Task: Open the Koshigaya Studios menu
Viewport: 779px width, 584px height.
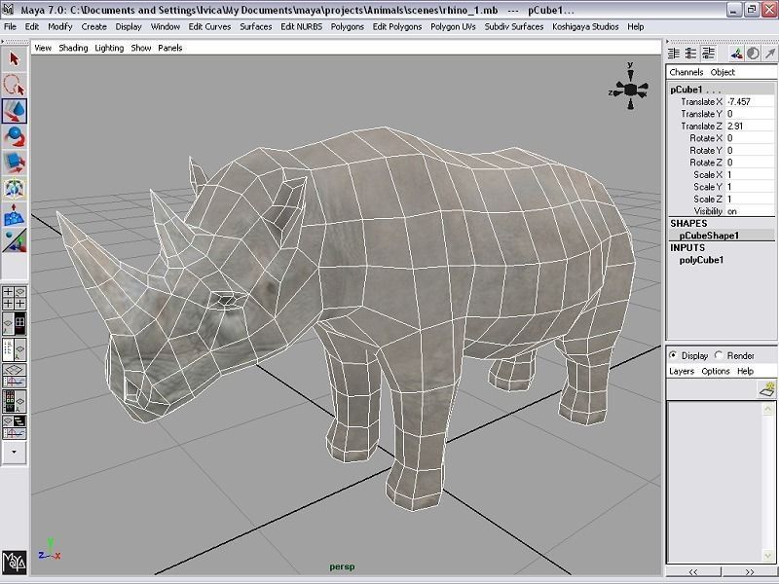Action: point(585,27)
